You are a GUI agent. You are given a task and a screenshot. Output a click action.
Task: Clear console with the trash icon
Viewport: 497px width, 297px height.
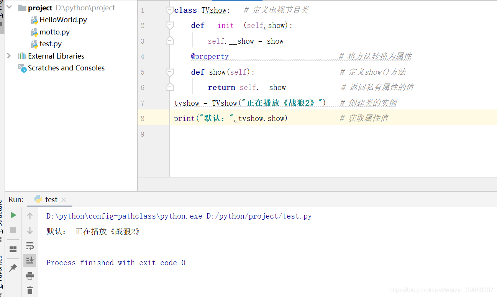(x=30, y=290)
